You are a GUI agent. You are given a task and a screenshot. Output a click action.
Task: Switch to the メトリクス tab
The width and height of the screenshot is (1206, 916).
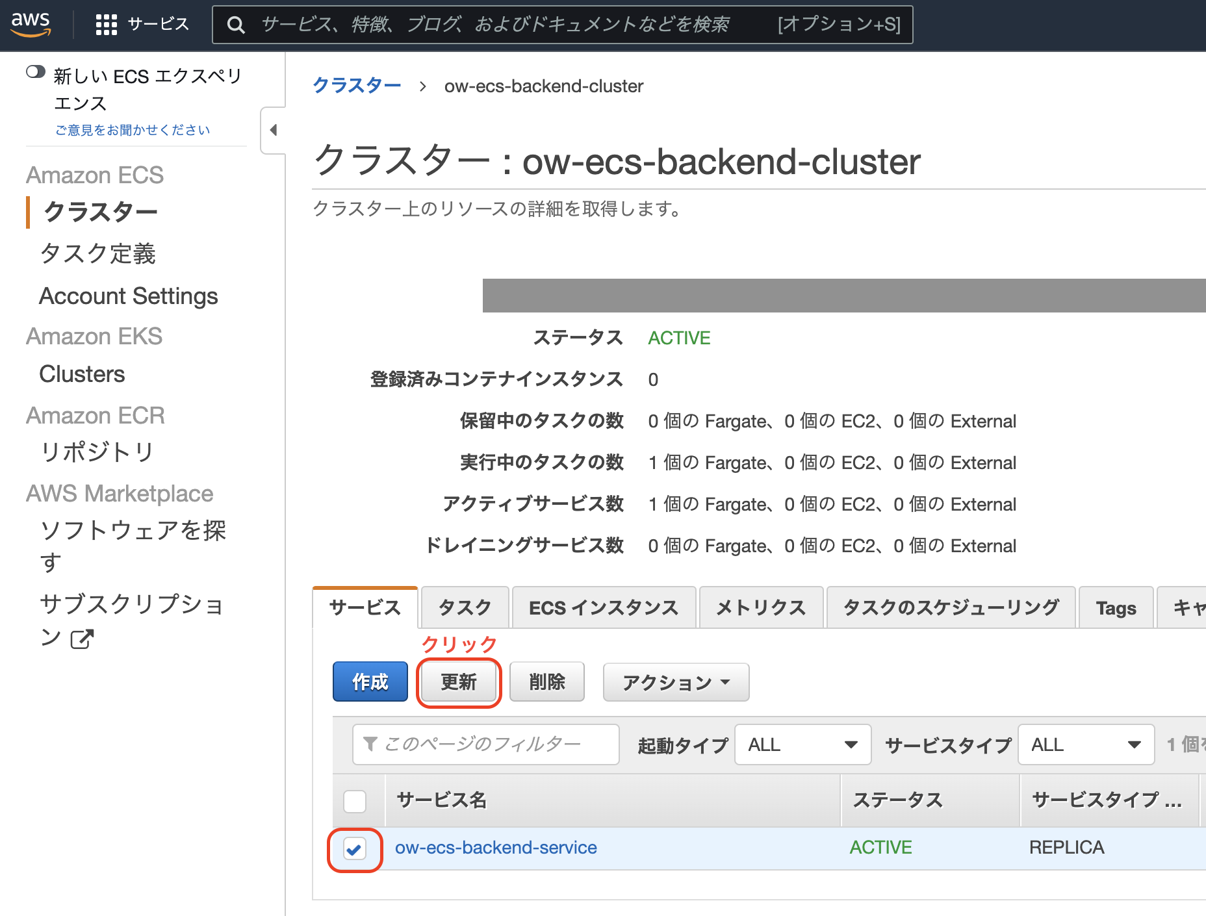click(x=761, y=607)
